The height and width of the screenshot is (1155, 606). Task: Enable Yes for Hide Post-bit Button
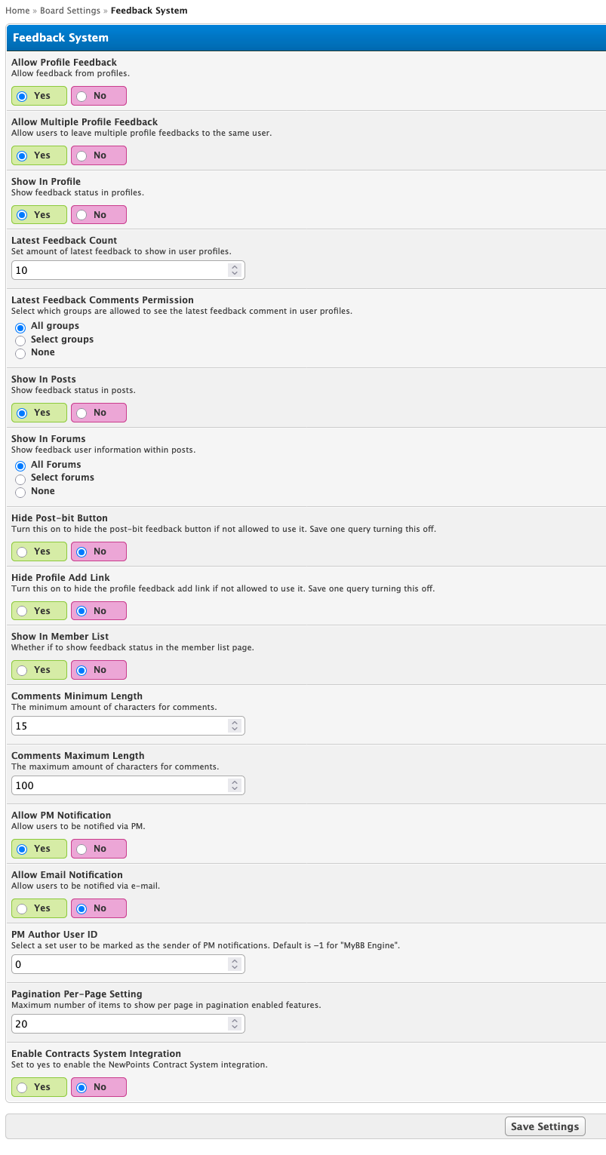[x=39, y=551]
